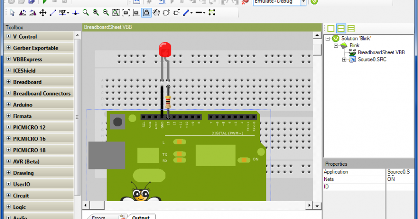This screenshot has width=418, height=219.
Task: Open the AVR (Beta) category
Action: click(x=39, y=162)
